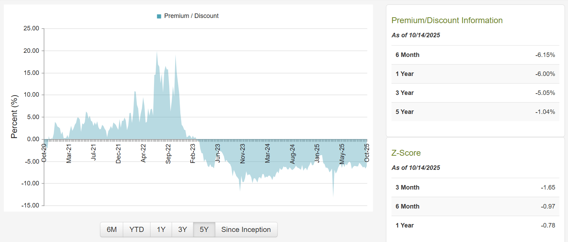Select the 6M time range button

pyautogui.click(x=111, y=229)
